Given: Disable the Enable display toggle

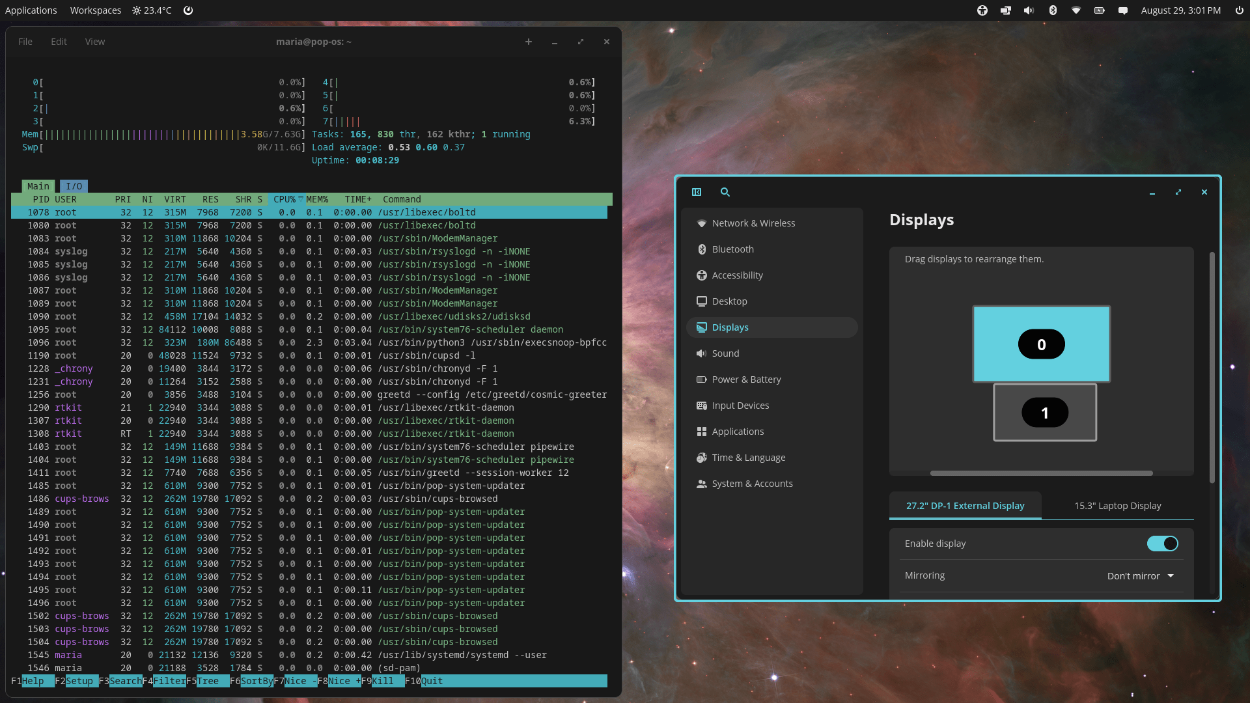Looking at the screenshot, I should 1162,544.
